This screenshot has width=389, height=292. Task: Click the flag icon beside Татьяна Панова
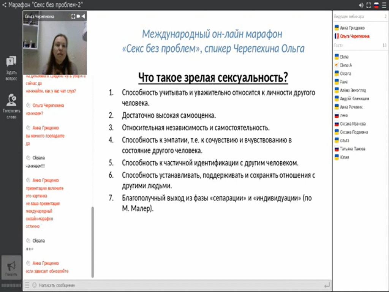click(x=337, y=149)
